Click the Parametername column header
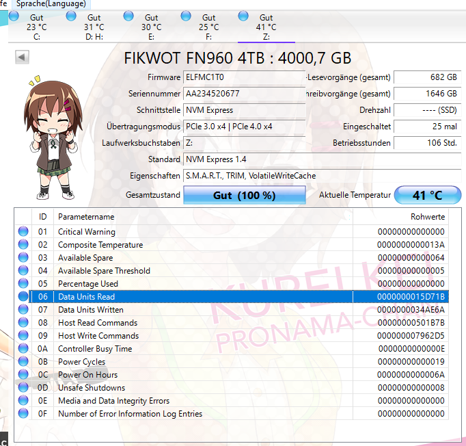This screenshot has height=446, width=466. pyautogui.click(x=204, y=217)
